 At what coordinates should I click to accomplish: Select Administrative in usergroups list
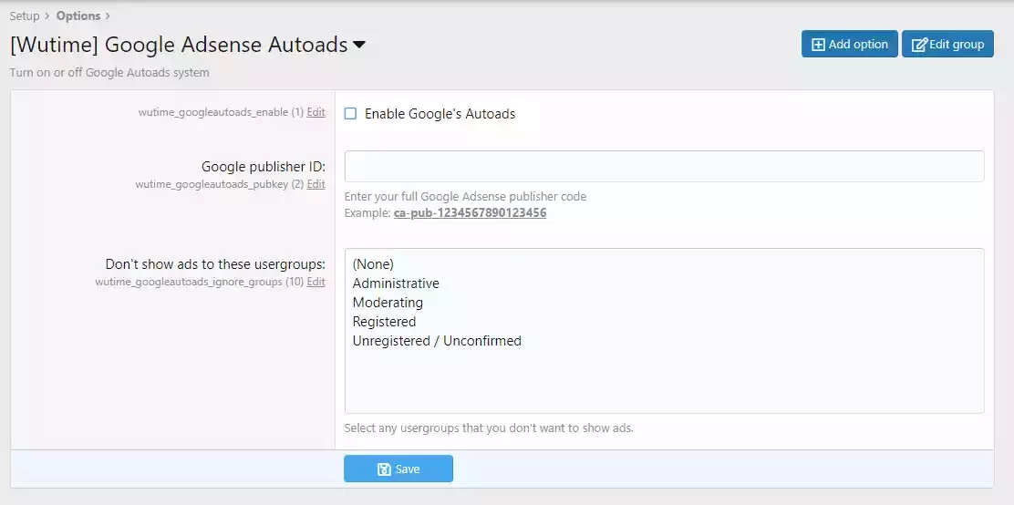(396, 283)
